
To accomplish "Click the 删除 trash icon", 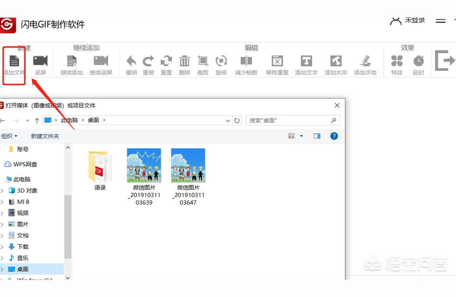I will click(x=185, y=62).
